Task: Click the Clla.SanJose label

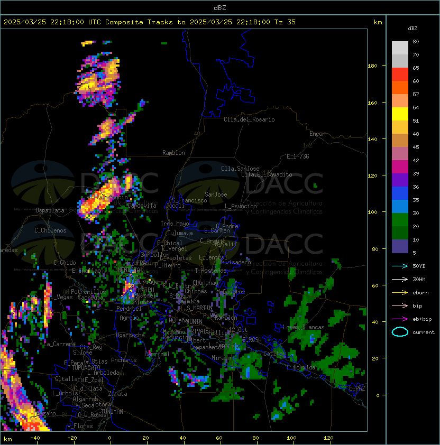Action: tap(240, 169)
